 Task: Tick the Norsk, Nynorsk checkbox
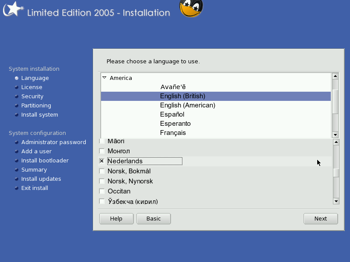coord(102,181)
